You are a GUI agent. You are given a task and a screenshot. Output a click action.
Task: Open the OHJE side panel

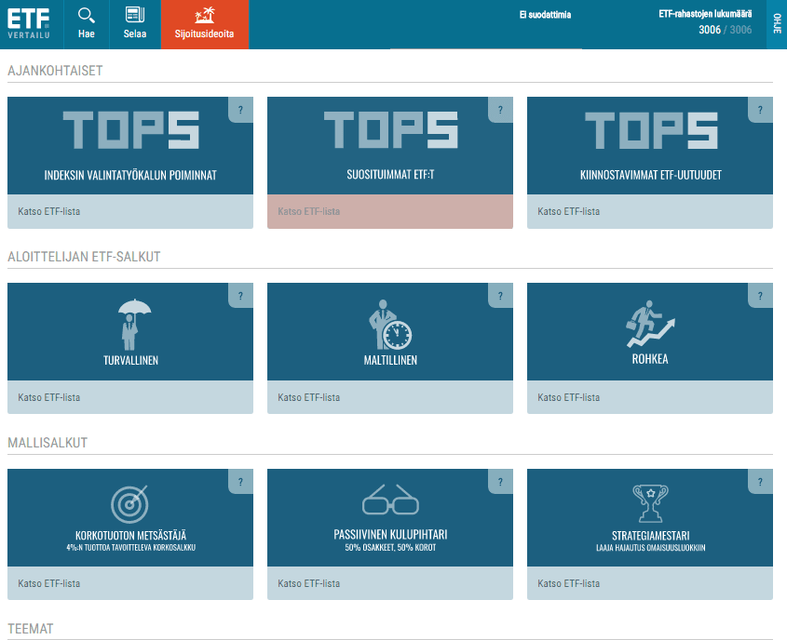pyautogui.click(x=777, y=23)
